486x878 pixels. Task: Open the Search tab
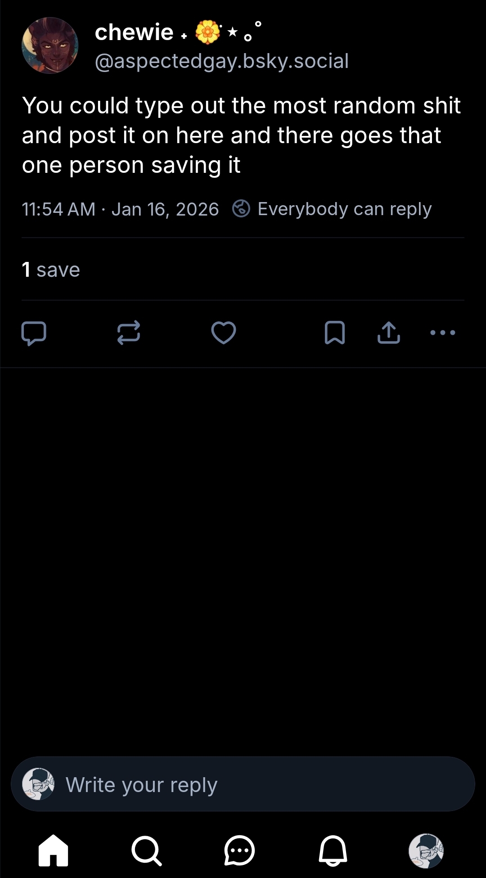point(146,851)
